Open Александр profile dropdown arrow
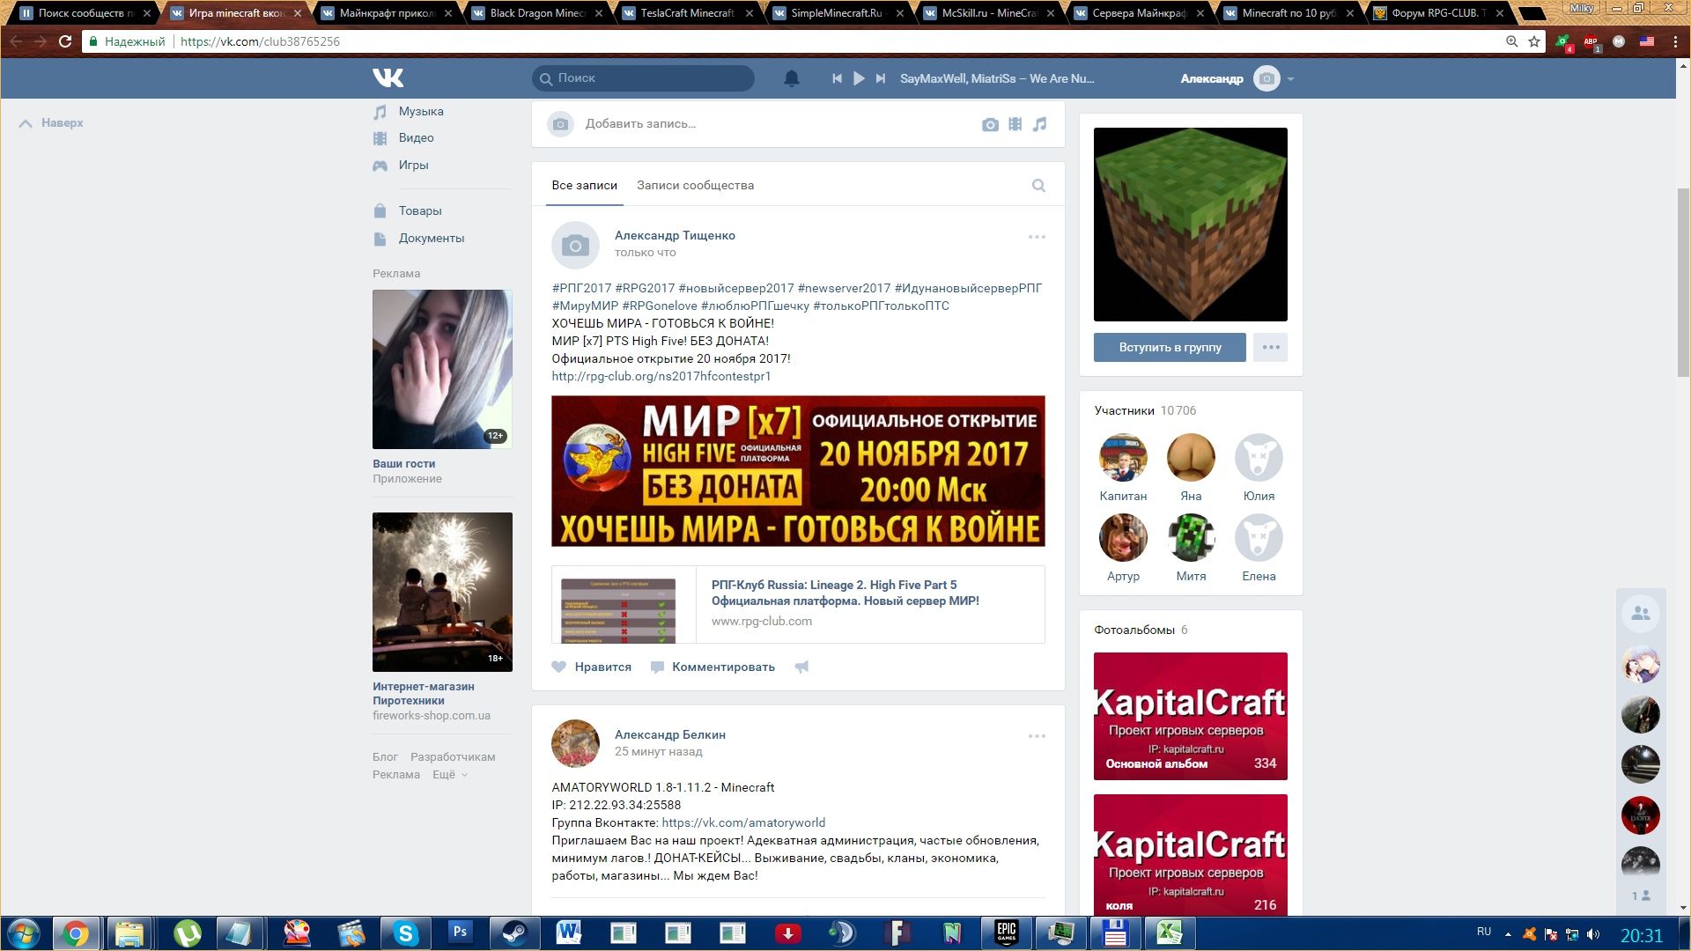 tap(1290, 79)
